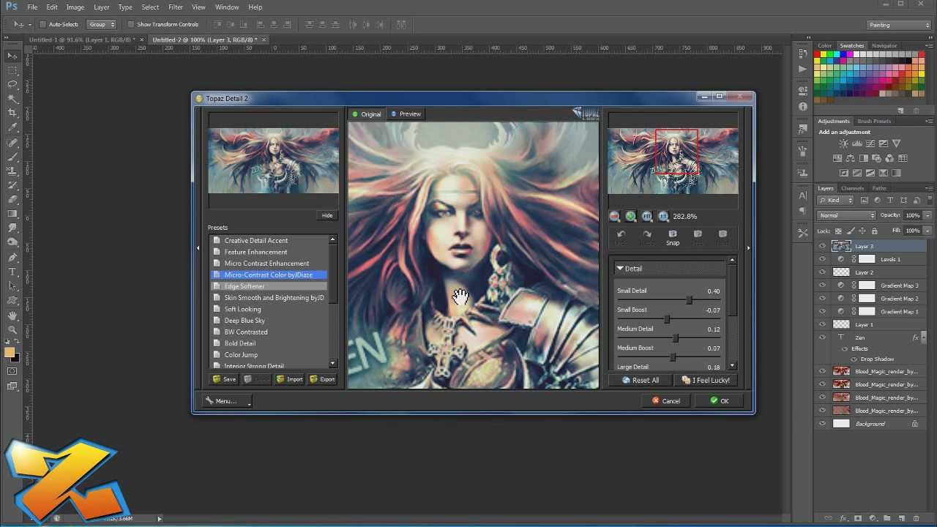Enable Show Transform Controls checkbox
This screenshot has width=937, height=527.
point(131,24)
